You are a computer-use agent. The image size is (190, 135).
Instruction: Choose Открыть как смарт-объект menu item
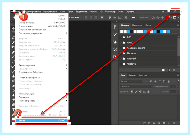pyautogui.click(x=42, y=29)
